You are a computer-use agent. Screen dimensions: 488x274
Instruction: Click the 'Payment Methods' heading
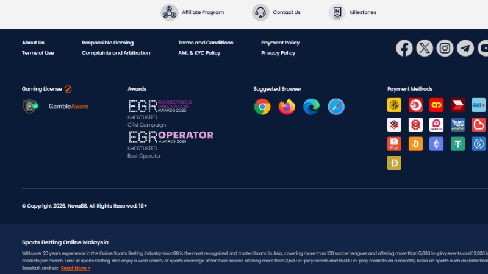coord(410,89)
